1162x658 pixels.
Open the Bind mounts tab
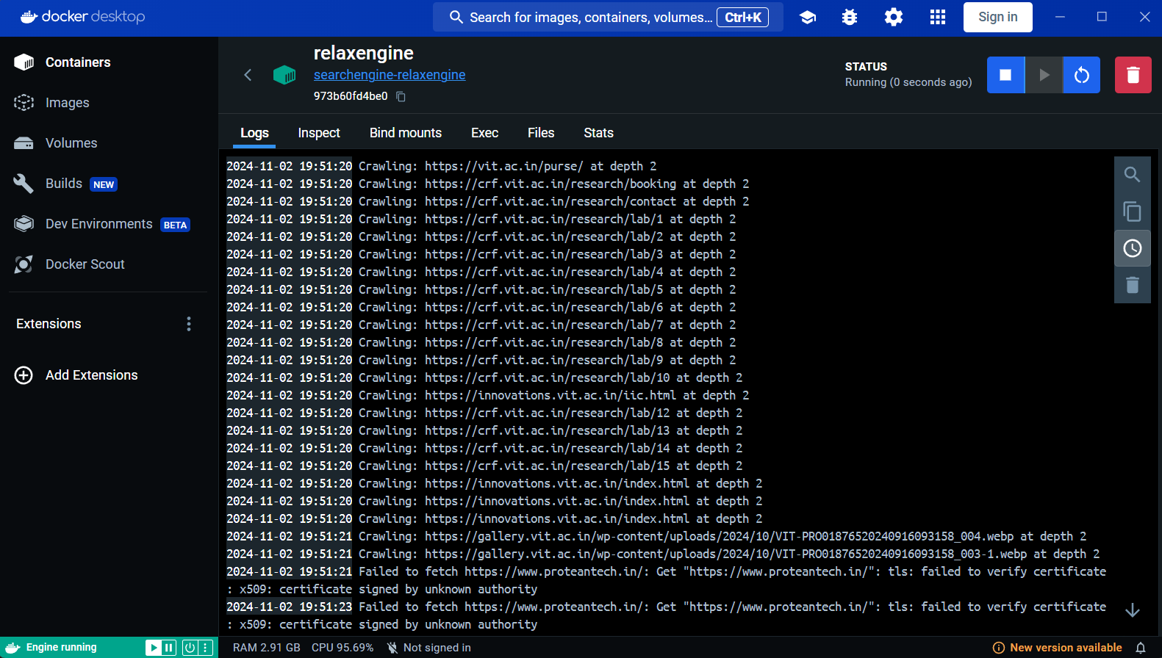pyautogui.click(x=406, y=133)
